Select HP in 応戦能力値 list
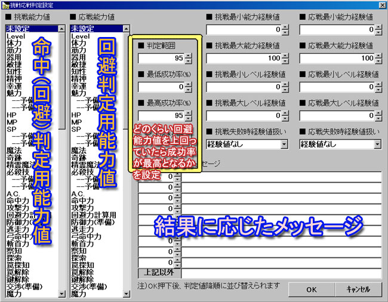Screen dimensions: 388x302 coord(76,115)
